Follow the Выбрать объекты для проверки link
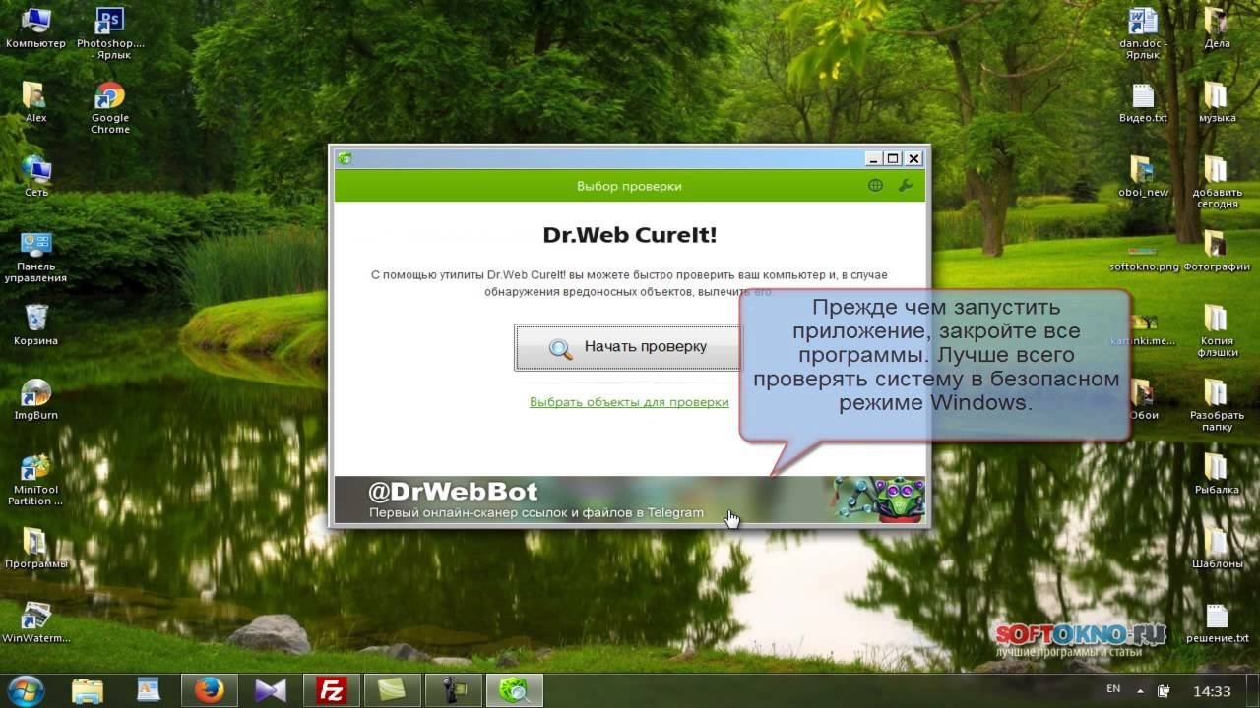The width and height of the screenshot is (1260, 708). pyautogui.click(x=629, y=402)
